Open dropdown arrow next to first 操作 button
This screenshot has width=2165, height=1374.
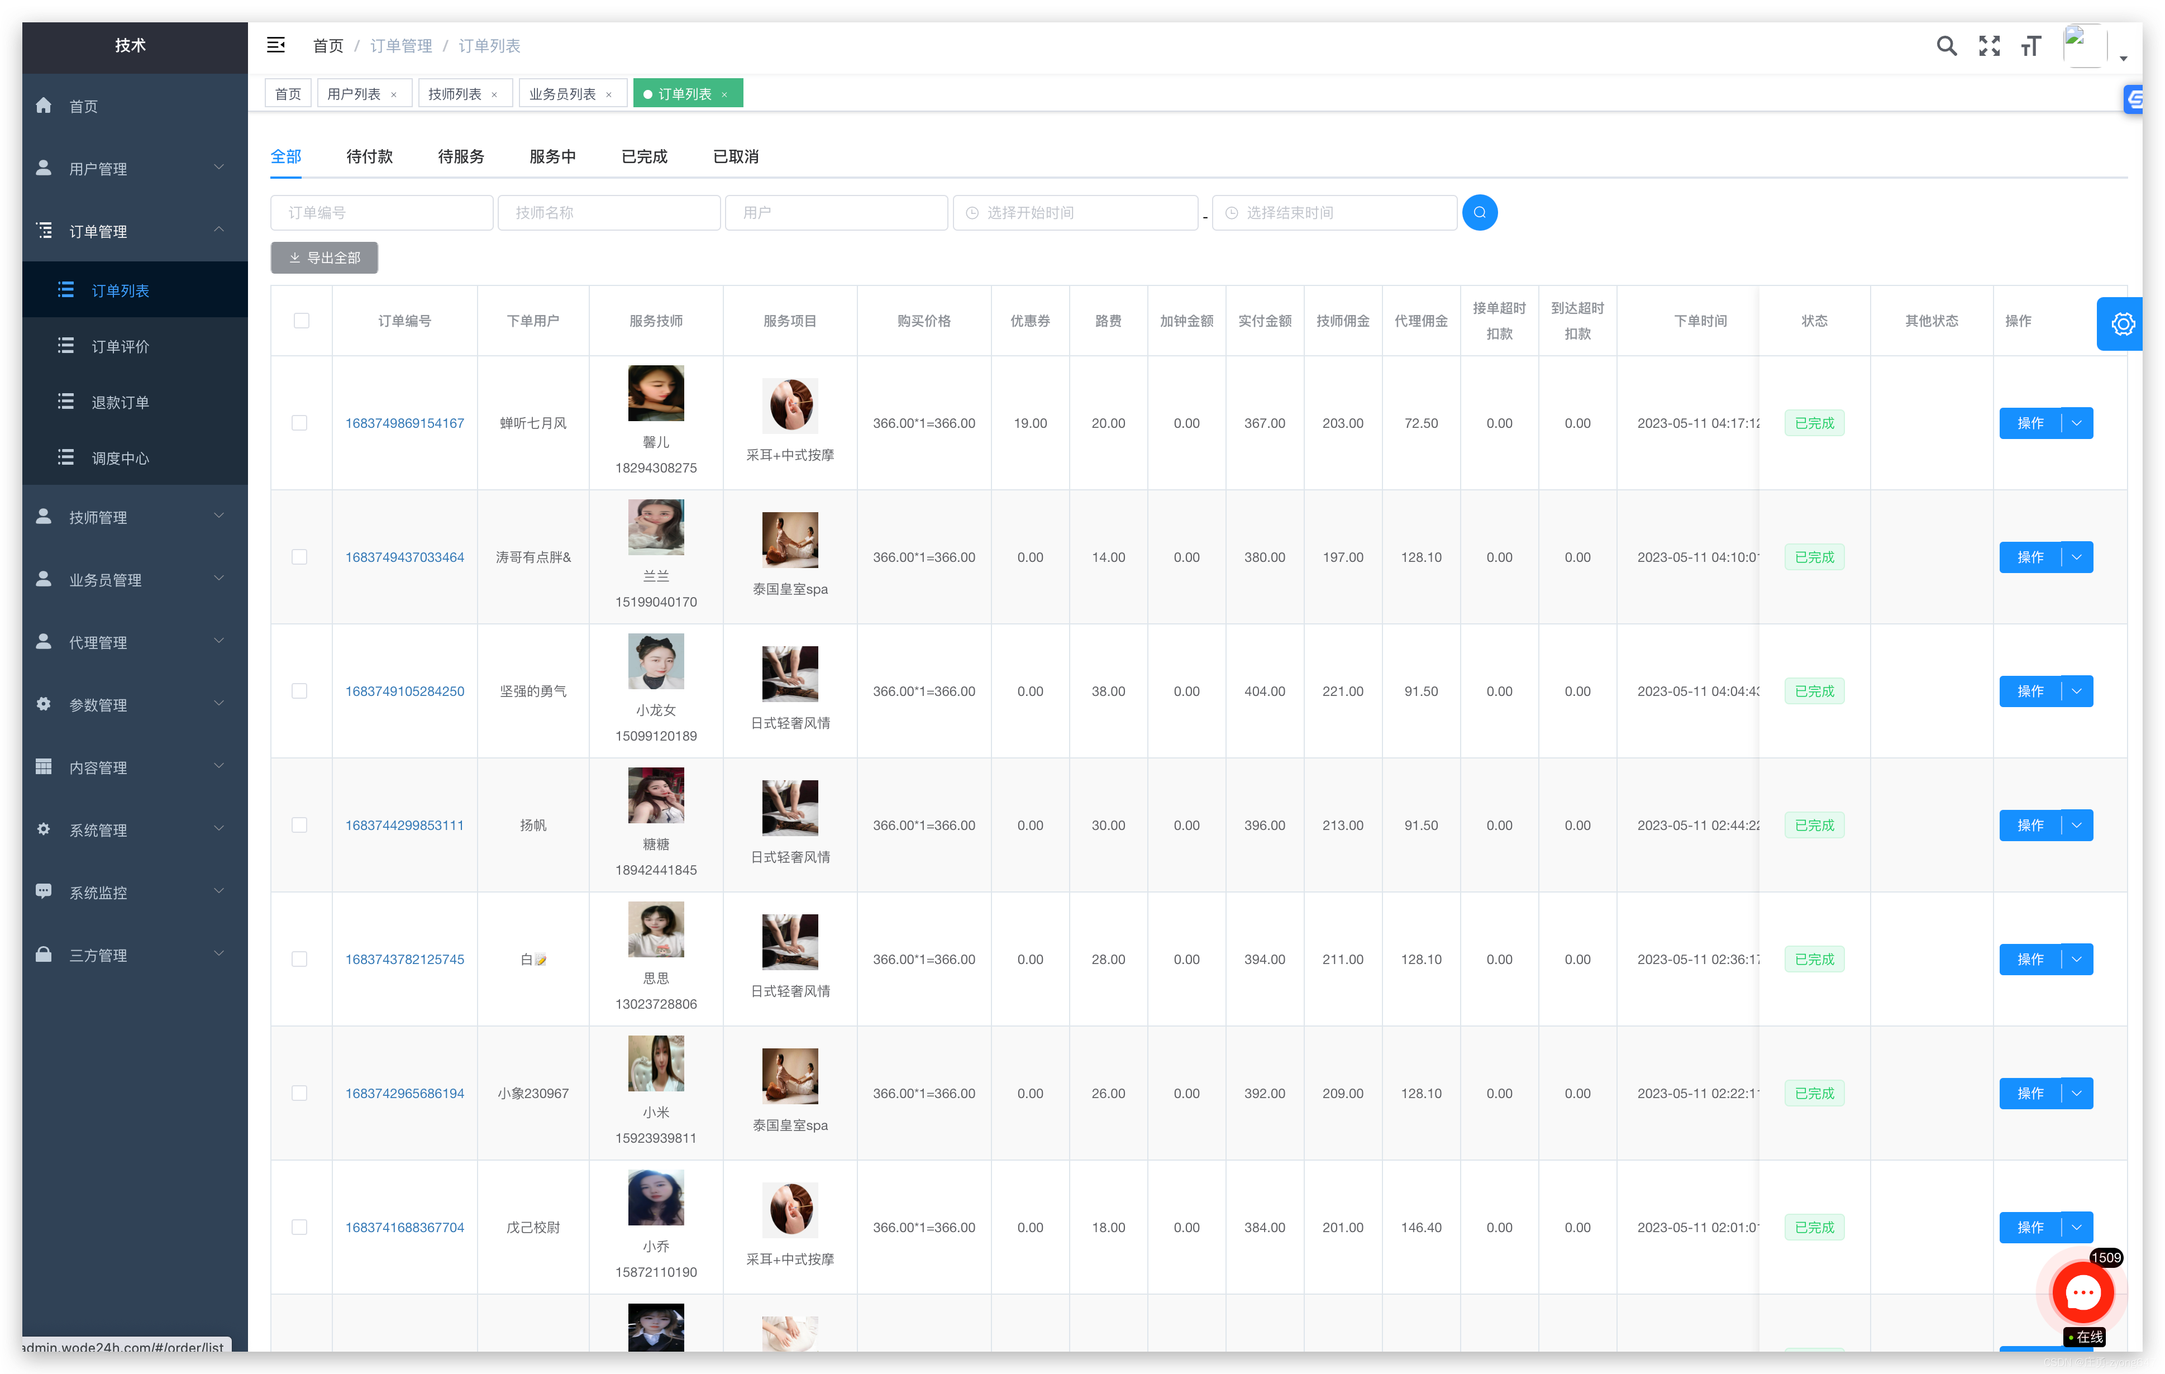click(x=2077, y=423)
